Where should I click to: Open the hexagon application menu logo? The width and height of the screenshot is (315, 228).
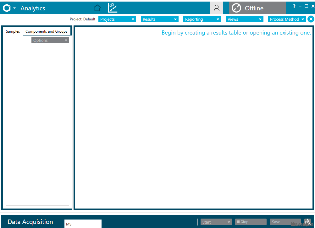(7, 8)
